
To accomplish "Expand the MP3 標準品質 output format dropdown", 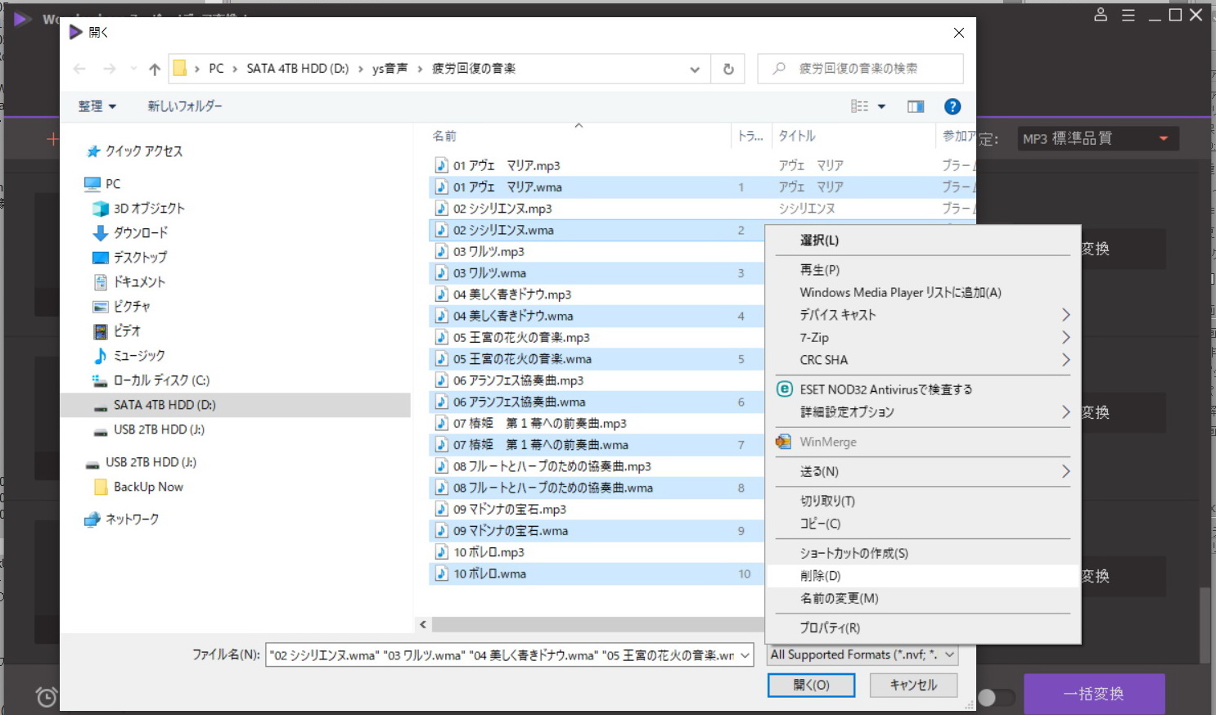I will [1163, 138].
